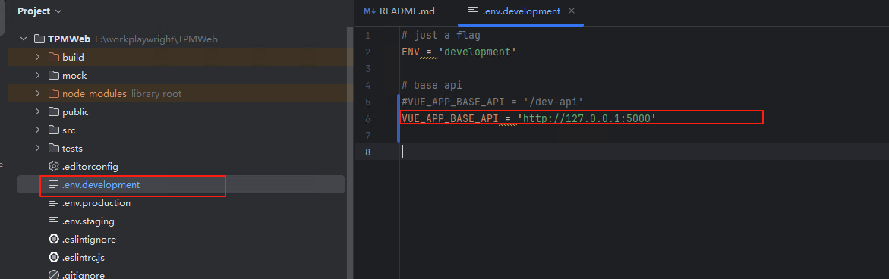889x279 pixels.
Task: Click the commented '/dev-api' line
Action: (492, 102)
